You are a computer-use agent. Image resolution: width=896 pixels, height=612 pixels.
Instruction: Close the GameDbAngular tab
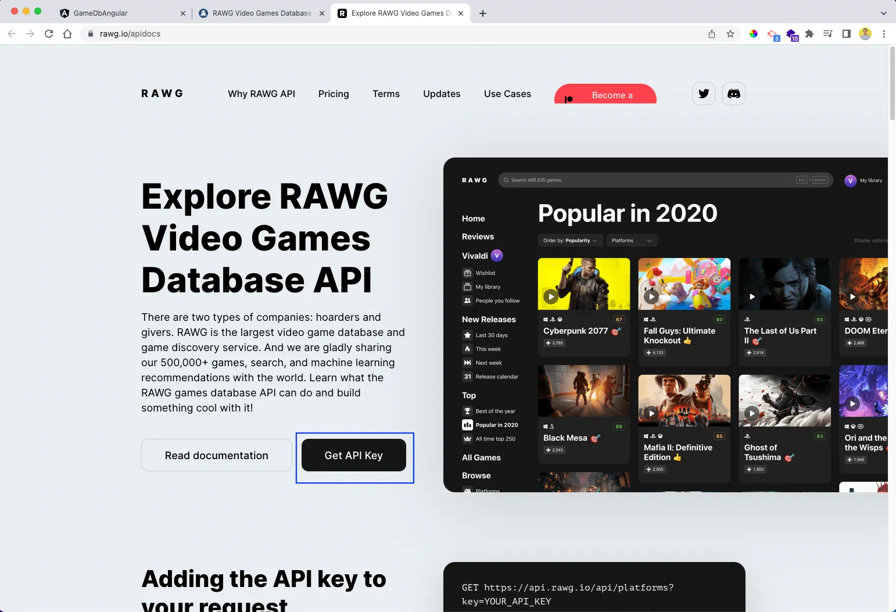183,13
